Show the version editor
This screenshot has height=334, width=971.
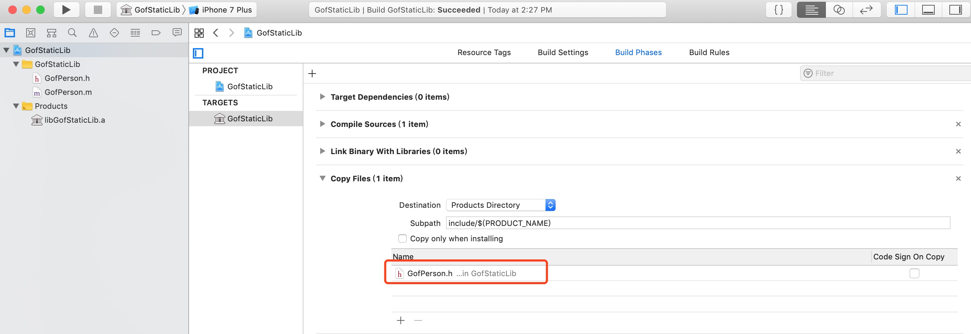tap(866, 10)
